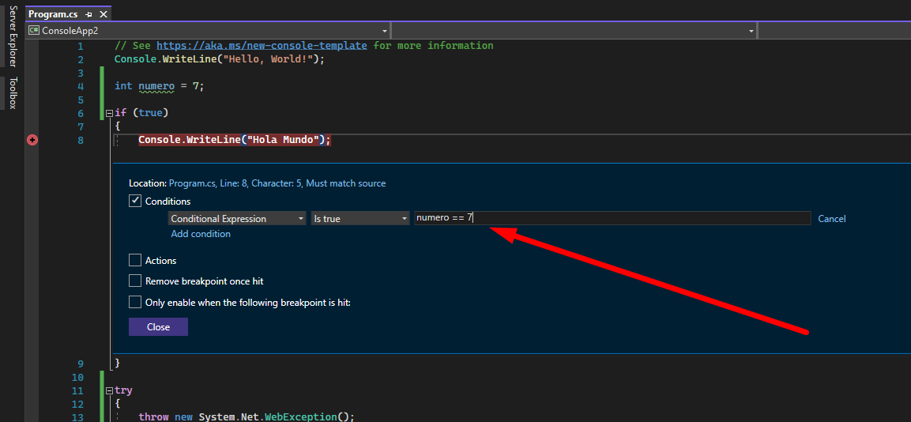
Task: Collapse the if (true) code block
Action: pos(109,113)
